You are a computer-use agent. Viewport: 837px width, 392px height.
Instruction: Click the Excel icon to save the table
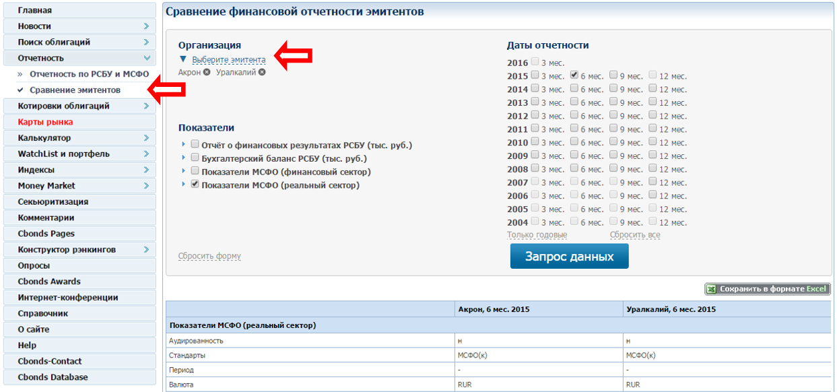click(711, 289)
